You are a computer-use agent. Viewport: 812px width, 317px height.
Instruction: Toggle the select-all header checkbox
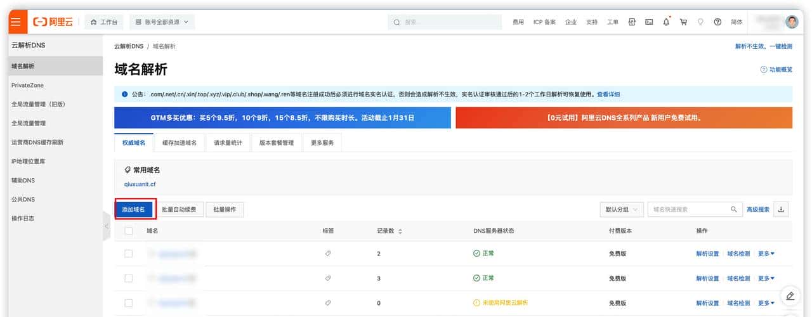[x=129, y=231]
